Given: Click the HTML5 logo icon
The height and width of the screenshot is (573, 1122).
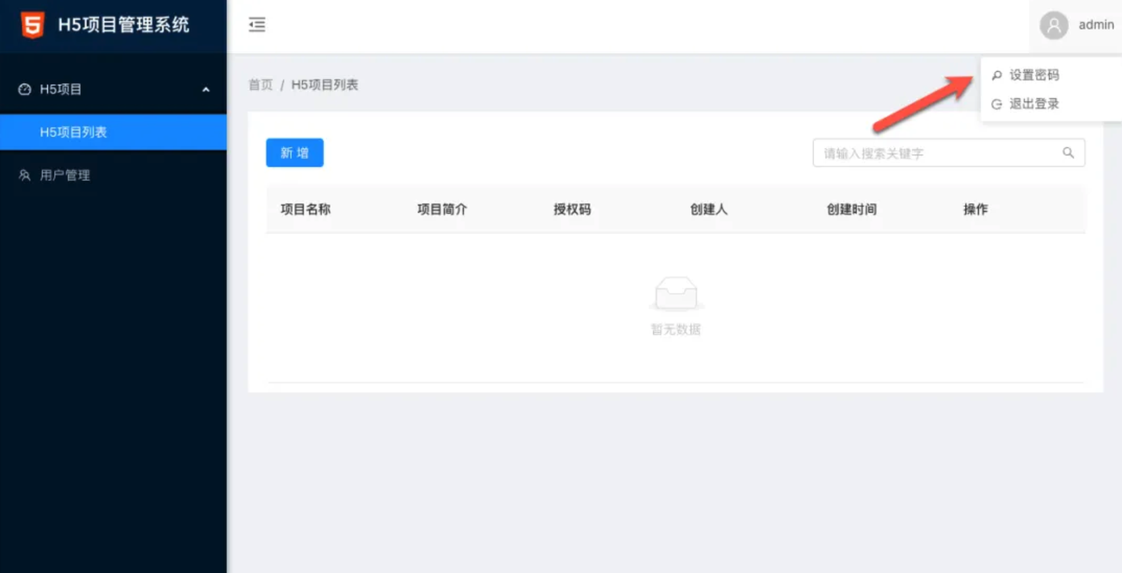Looking at the screenshot, I should click(32, 25).
